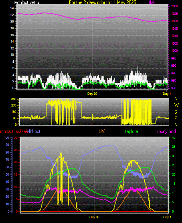182x223 pixels.
Task: Click the 'W' wind direction compass letter
Action: point(176,105)
